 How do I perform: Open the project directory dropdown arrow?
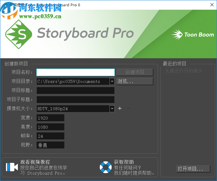pos(112,81)
